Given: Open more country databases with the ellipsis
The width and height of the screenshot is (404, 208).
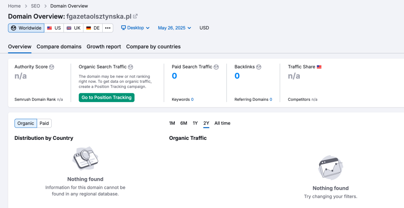Looking at the screenshot, I should point(108,28).
